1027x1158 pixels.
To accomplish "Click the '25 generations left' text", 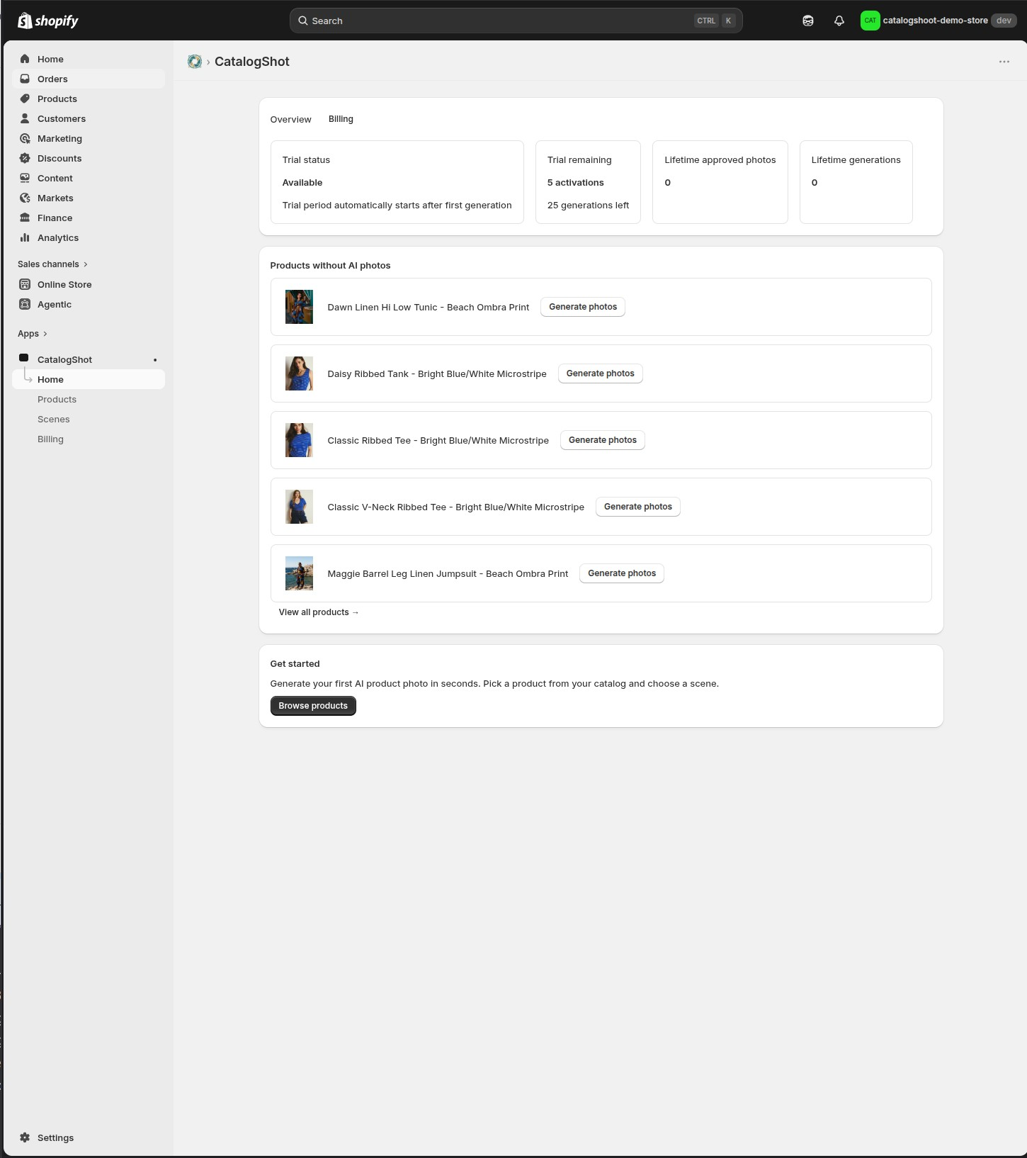I will pos(588,206).
